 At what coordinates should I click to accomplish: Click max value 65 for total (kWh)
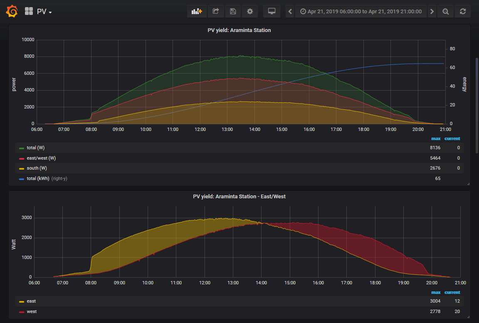tap(438, 179)
